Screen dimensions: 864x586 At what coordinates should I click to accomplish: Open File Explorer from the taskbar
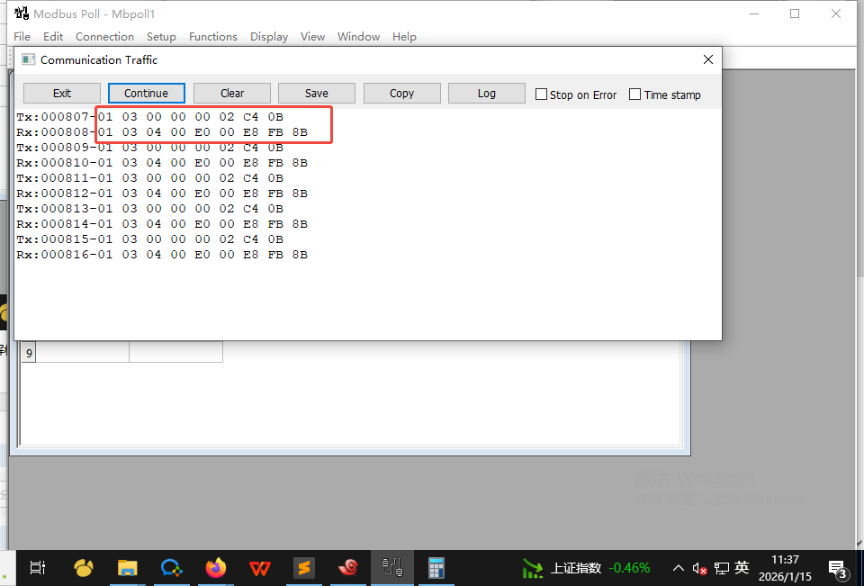pyautogui.click(x=127, y=568)
